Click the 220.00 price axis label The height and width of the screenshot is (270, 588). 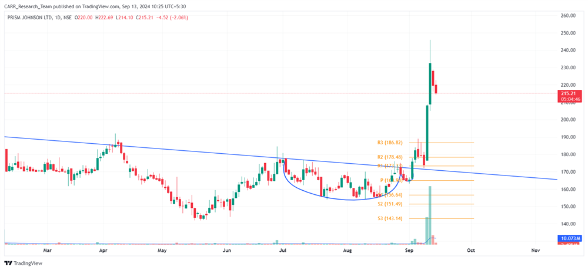(568, 85)
